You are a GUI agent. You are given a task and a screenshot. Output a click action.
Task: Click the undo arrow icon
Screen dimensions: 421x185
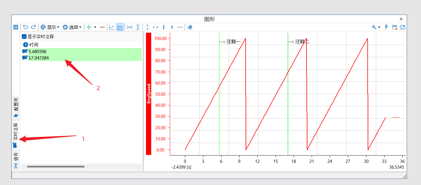coord(25,27)
